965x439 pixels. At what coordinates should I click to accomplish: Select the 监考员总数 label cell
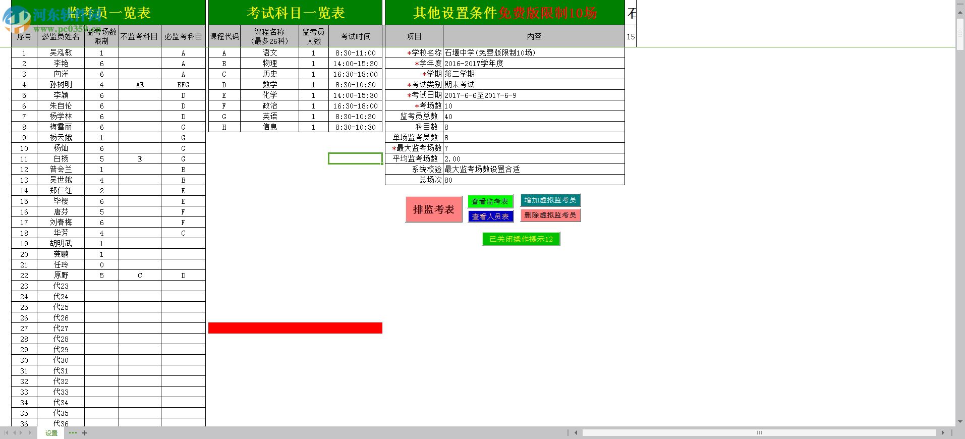[x=414, y=116]
